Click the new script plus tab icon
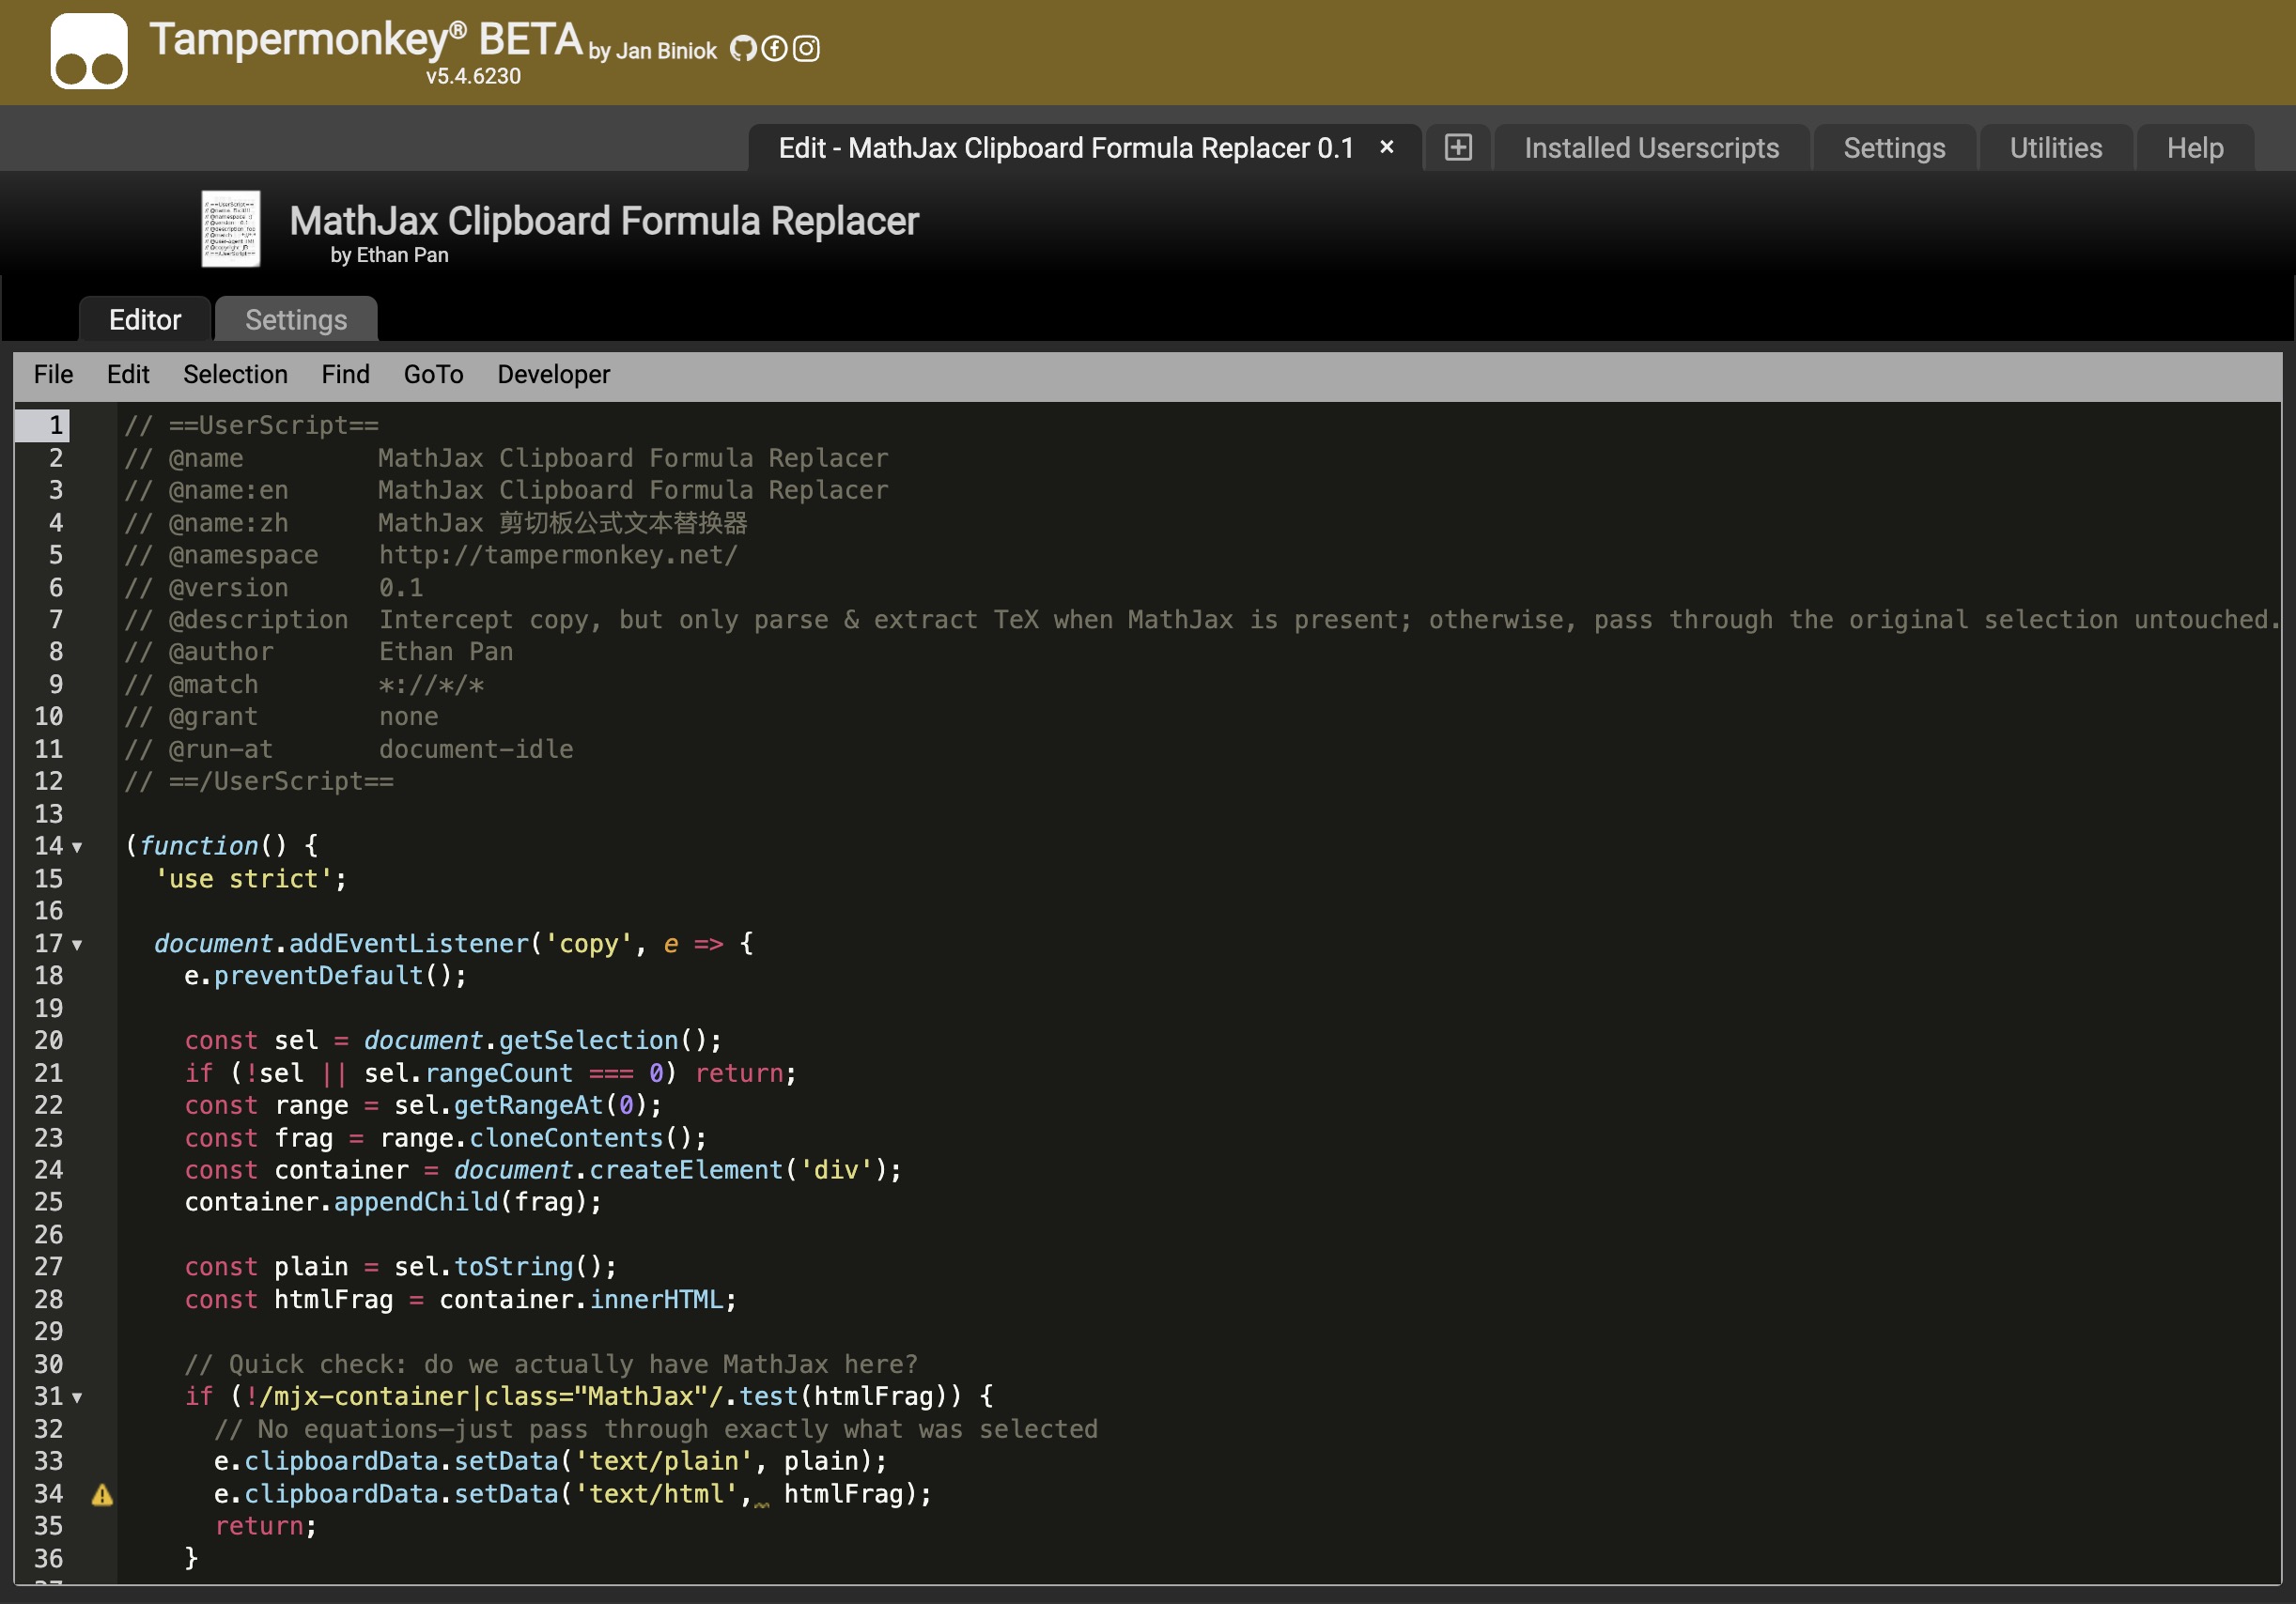The width and height of the screenshot is (2296, 1604). [1458, 147]
